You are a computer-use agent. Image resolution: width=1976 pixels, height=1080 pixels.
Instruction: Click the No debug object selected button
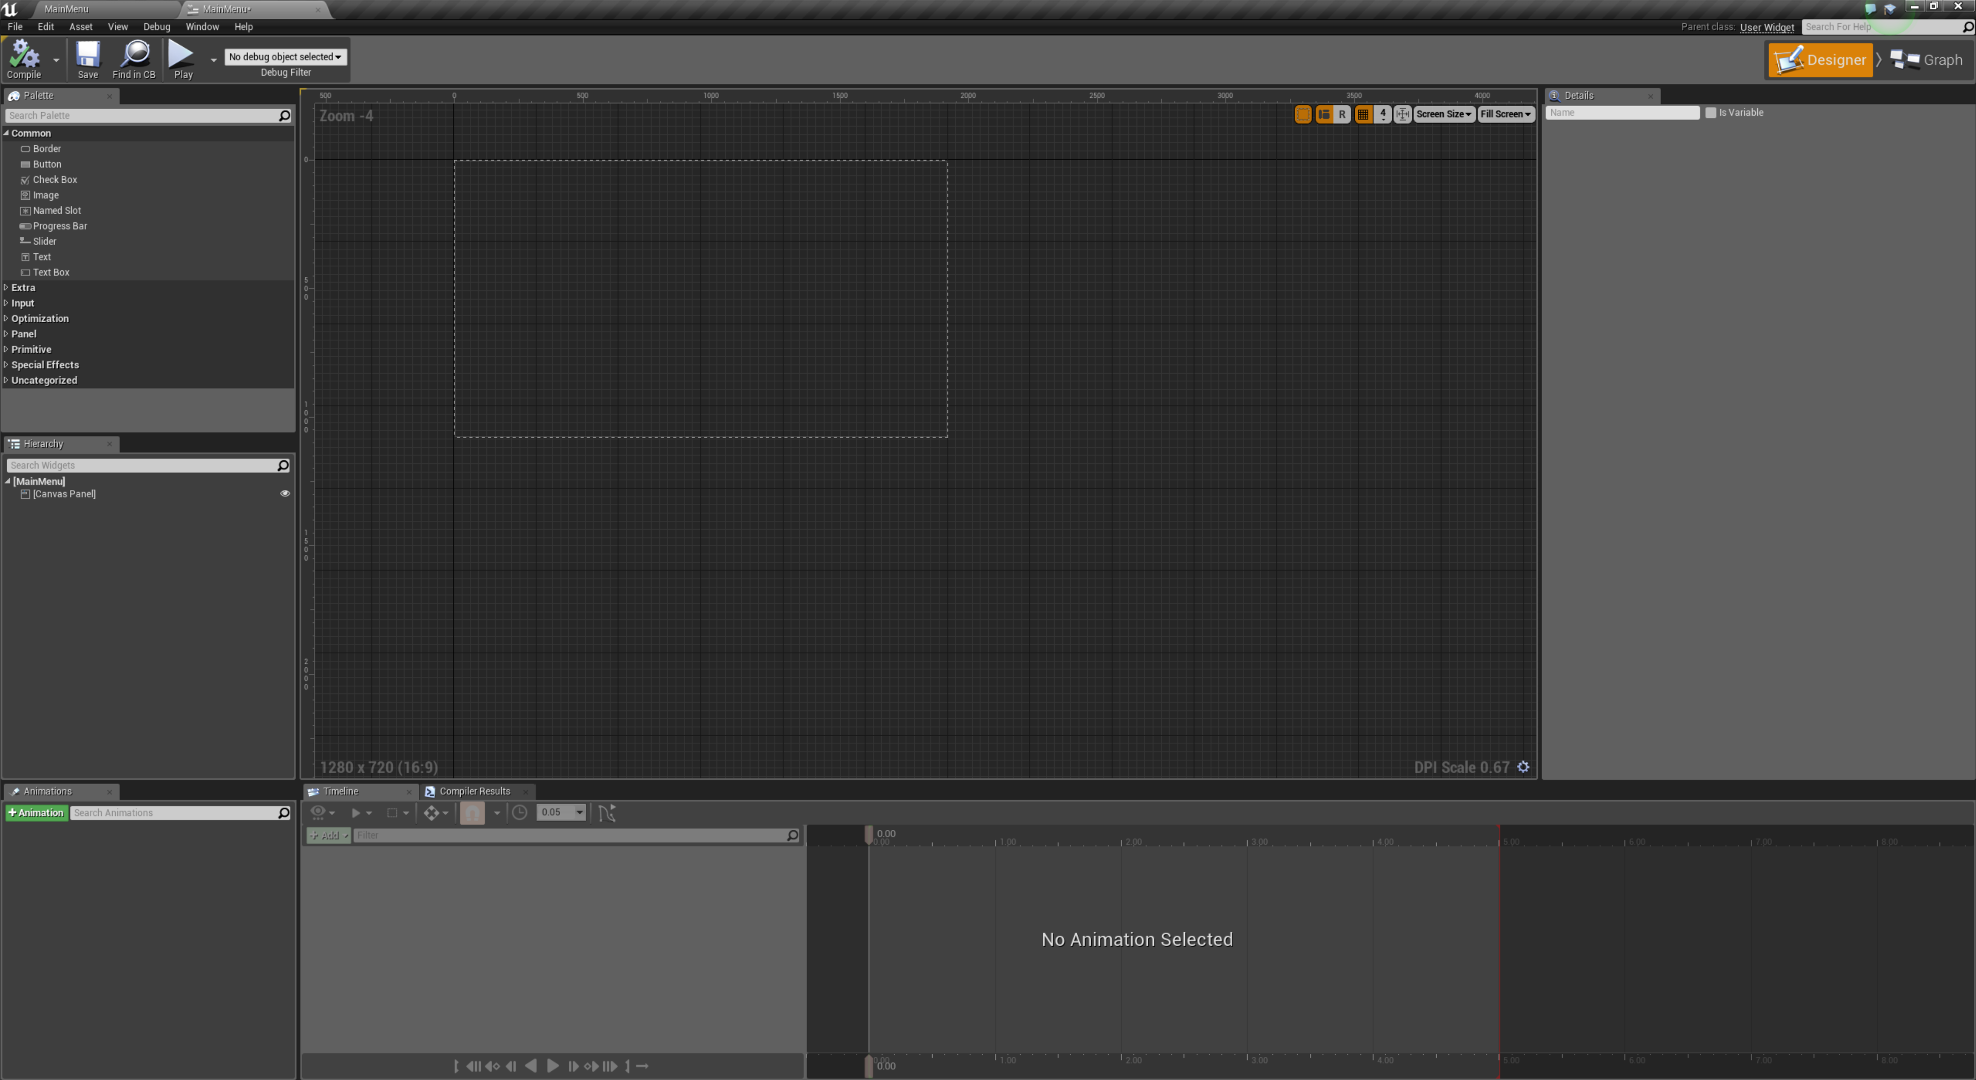[283, 56]
